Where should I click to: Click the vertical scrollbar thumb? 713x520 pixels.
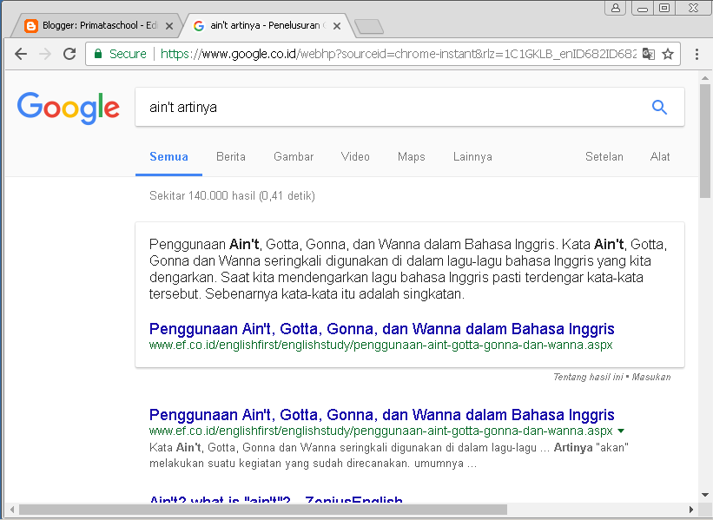point(705,141)
